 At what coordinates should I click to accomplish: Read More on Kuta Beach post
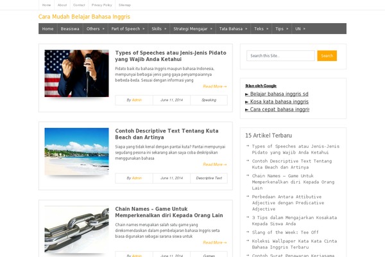click(x=215, y=164)
